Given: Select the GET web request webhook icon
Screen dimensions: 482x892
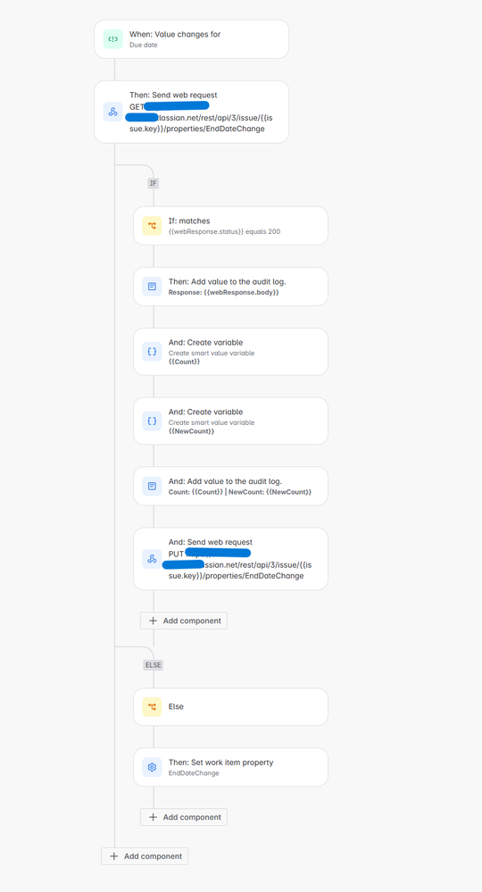Looking at the screenshot, I should (x=112, y=112).
